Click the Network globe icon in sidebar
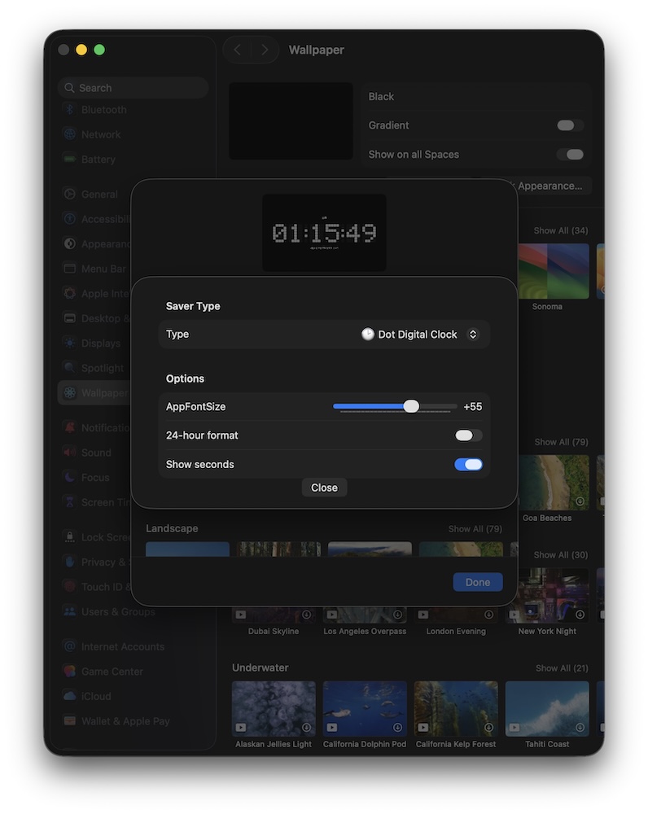This screenshot has height=814, width=648. [70, 134]
